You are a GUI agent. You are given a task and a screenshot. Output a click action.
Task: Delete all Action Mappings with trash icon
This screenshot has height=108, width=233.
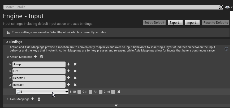tap(42, 57)
